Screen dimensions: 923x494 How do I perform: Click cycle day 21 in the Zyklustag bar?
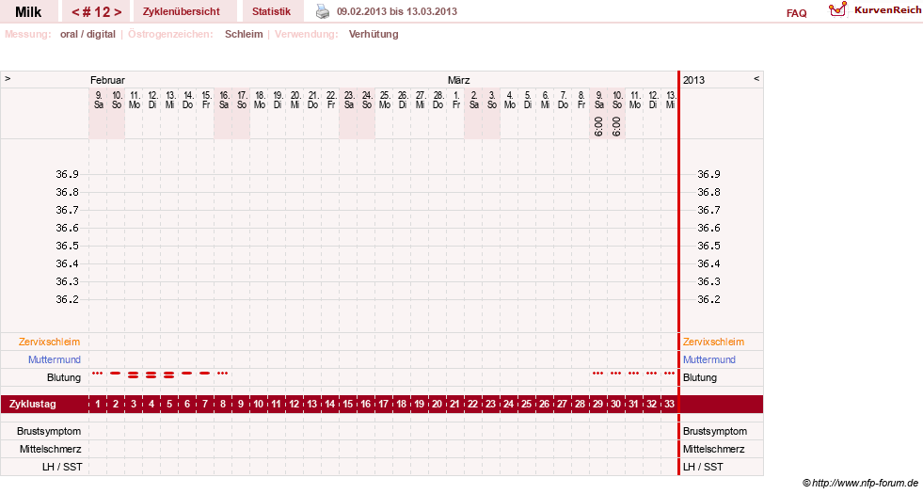(455, 404)
